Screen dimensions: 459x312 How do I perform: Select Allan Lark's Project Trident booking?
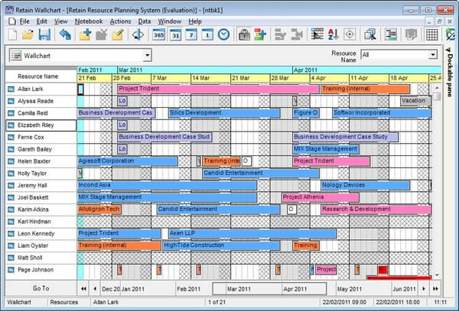coord(218,89)
